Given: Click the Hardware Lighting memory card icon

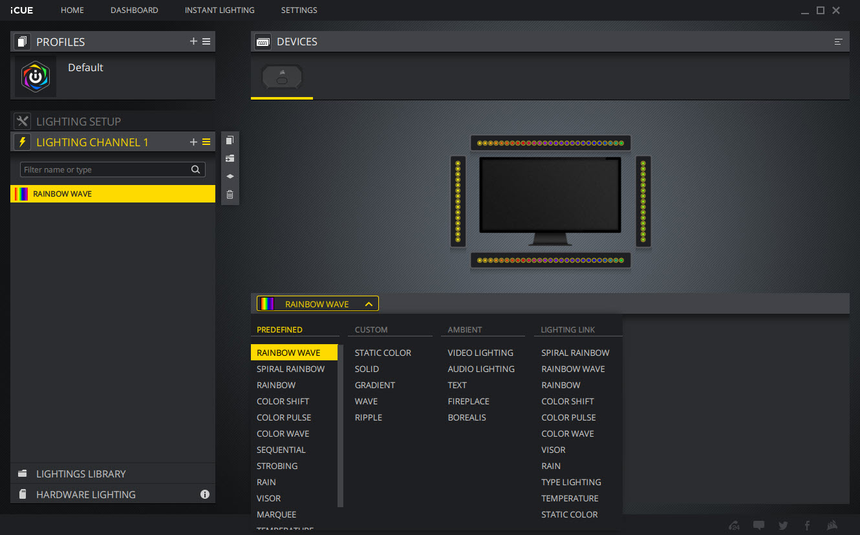Looking at the screenshot, I should tap(23, 494).
